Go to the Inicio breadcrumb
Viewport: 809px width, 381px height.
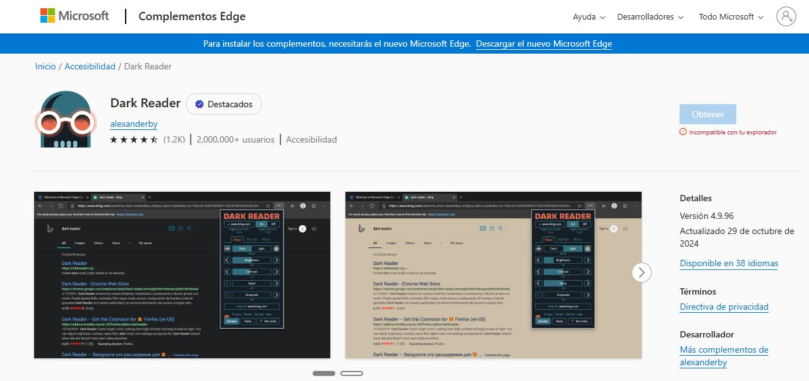[45, 66]
